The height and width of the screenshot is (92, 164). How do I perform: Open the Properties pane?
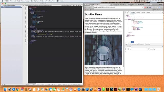click(147, 44)
